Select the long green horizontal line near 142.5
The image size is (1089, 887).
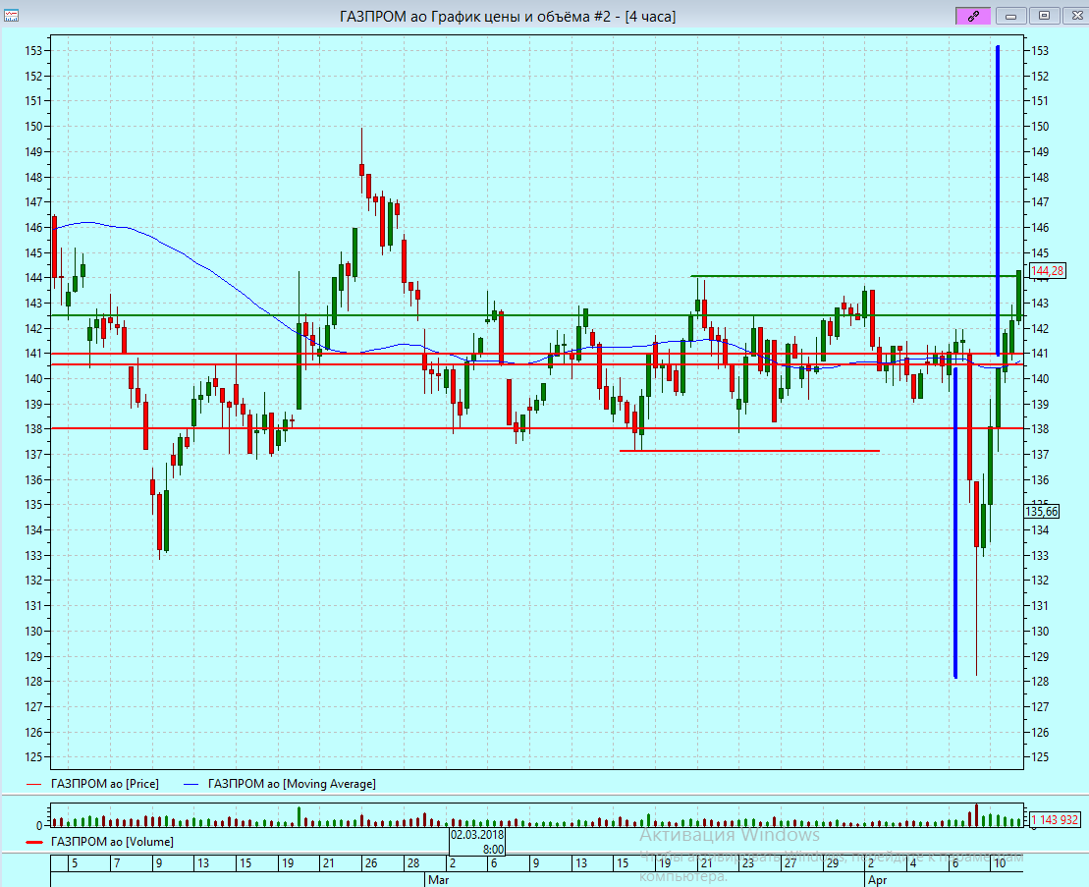point(537,315)
